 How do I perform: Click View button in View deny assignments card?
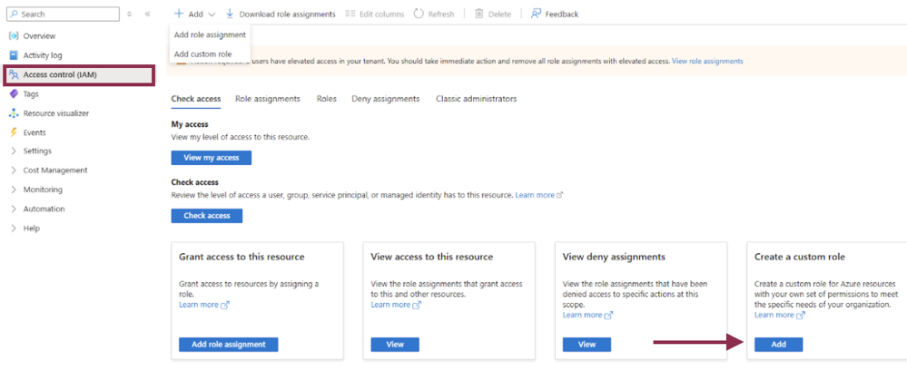[x=587, y=344]
